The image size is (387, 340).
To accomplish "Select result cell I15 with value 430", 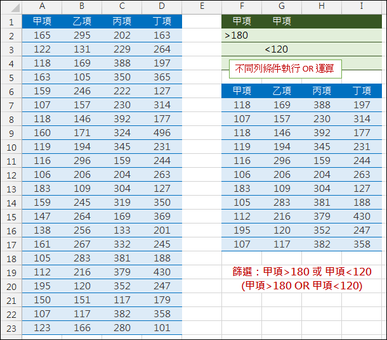I will pos(362,217).
